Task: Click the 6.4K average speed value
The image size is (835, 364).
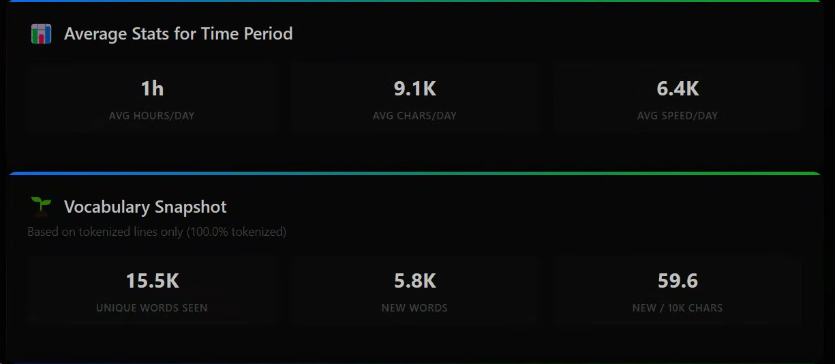Action: click(x=678, y=89)
